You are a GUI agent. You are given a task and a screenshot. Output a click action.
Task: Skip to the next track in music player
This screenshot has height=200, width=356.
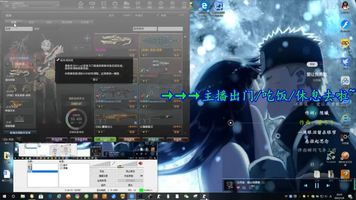pyautogui.click(x=328, y=185)
